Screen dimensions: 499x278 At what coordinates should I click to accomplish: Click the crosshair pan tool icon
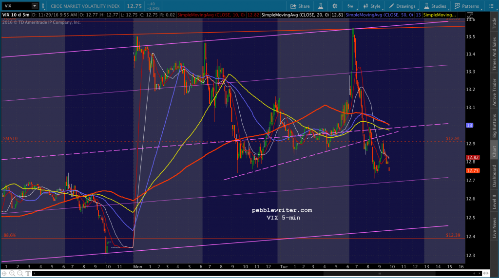(4, 273)
